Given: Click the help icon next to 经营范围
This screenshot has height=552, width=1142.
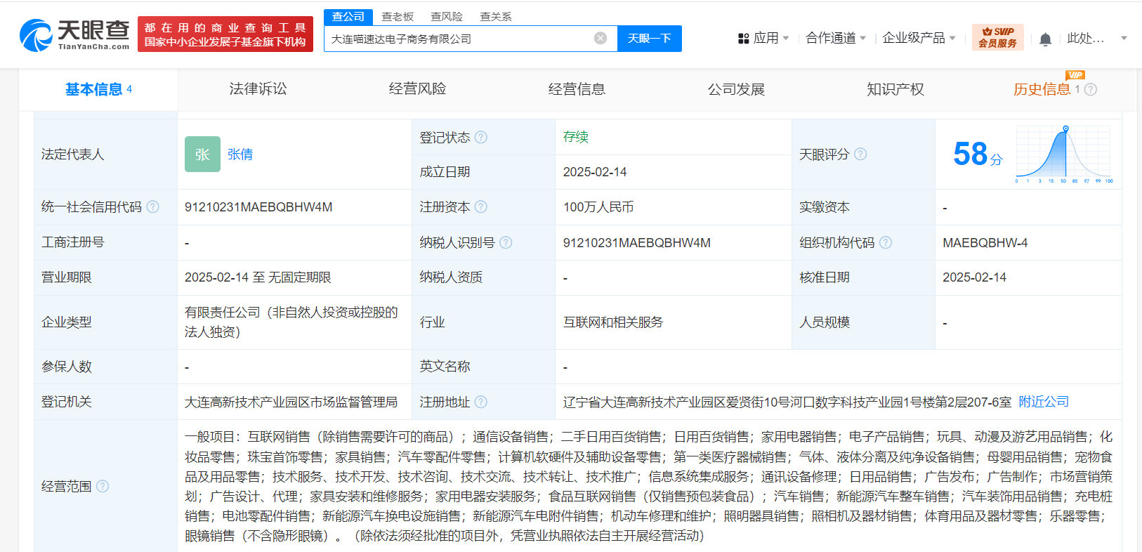Looking at the screenshot, I should click(x=103, y=486).
